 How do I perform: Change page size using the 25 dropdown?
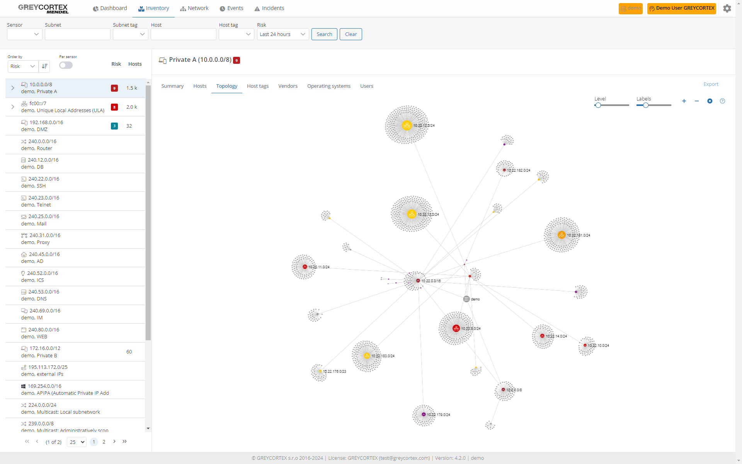(76, 442)
